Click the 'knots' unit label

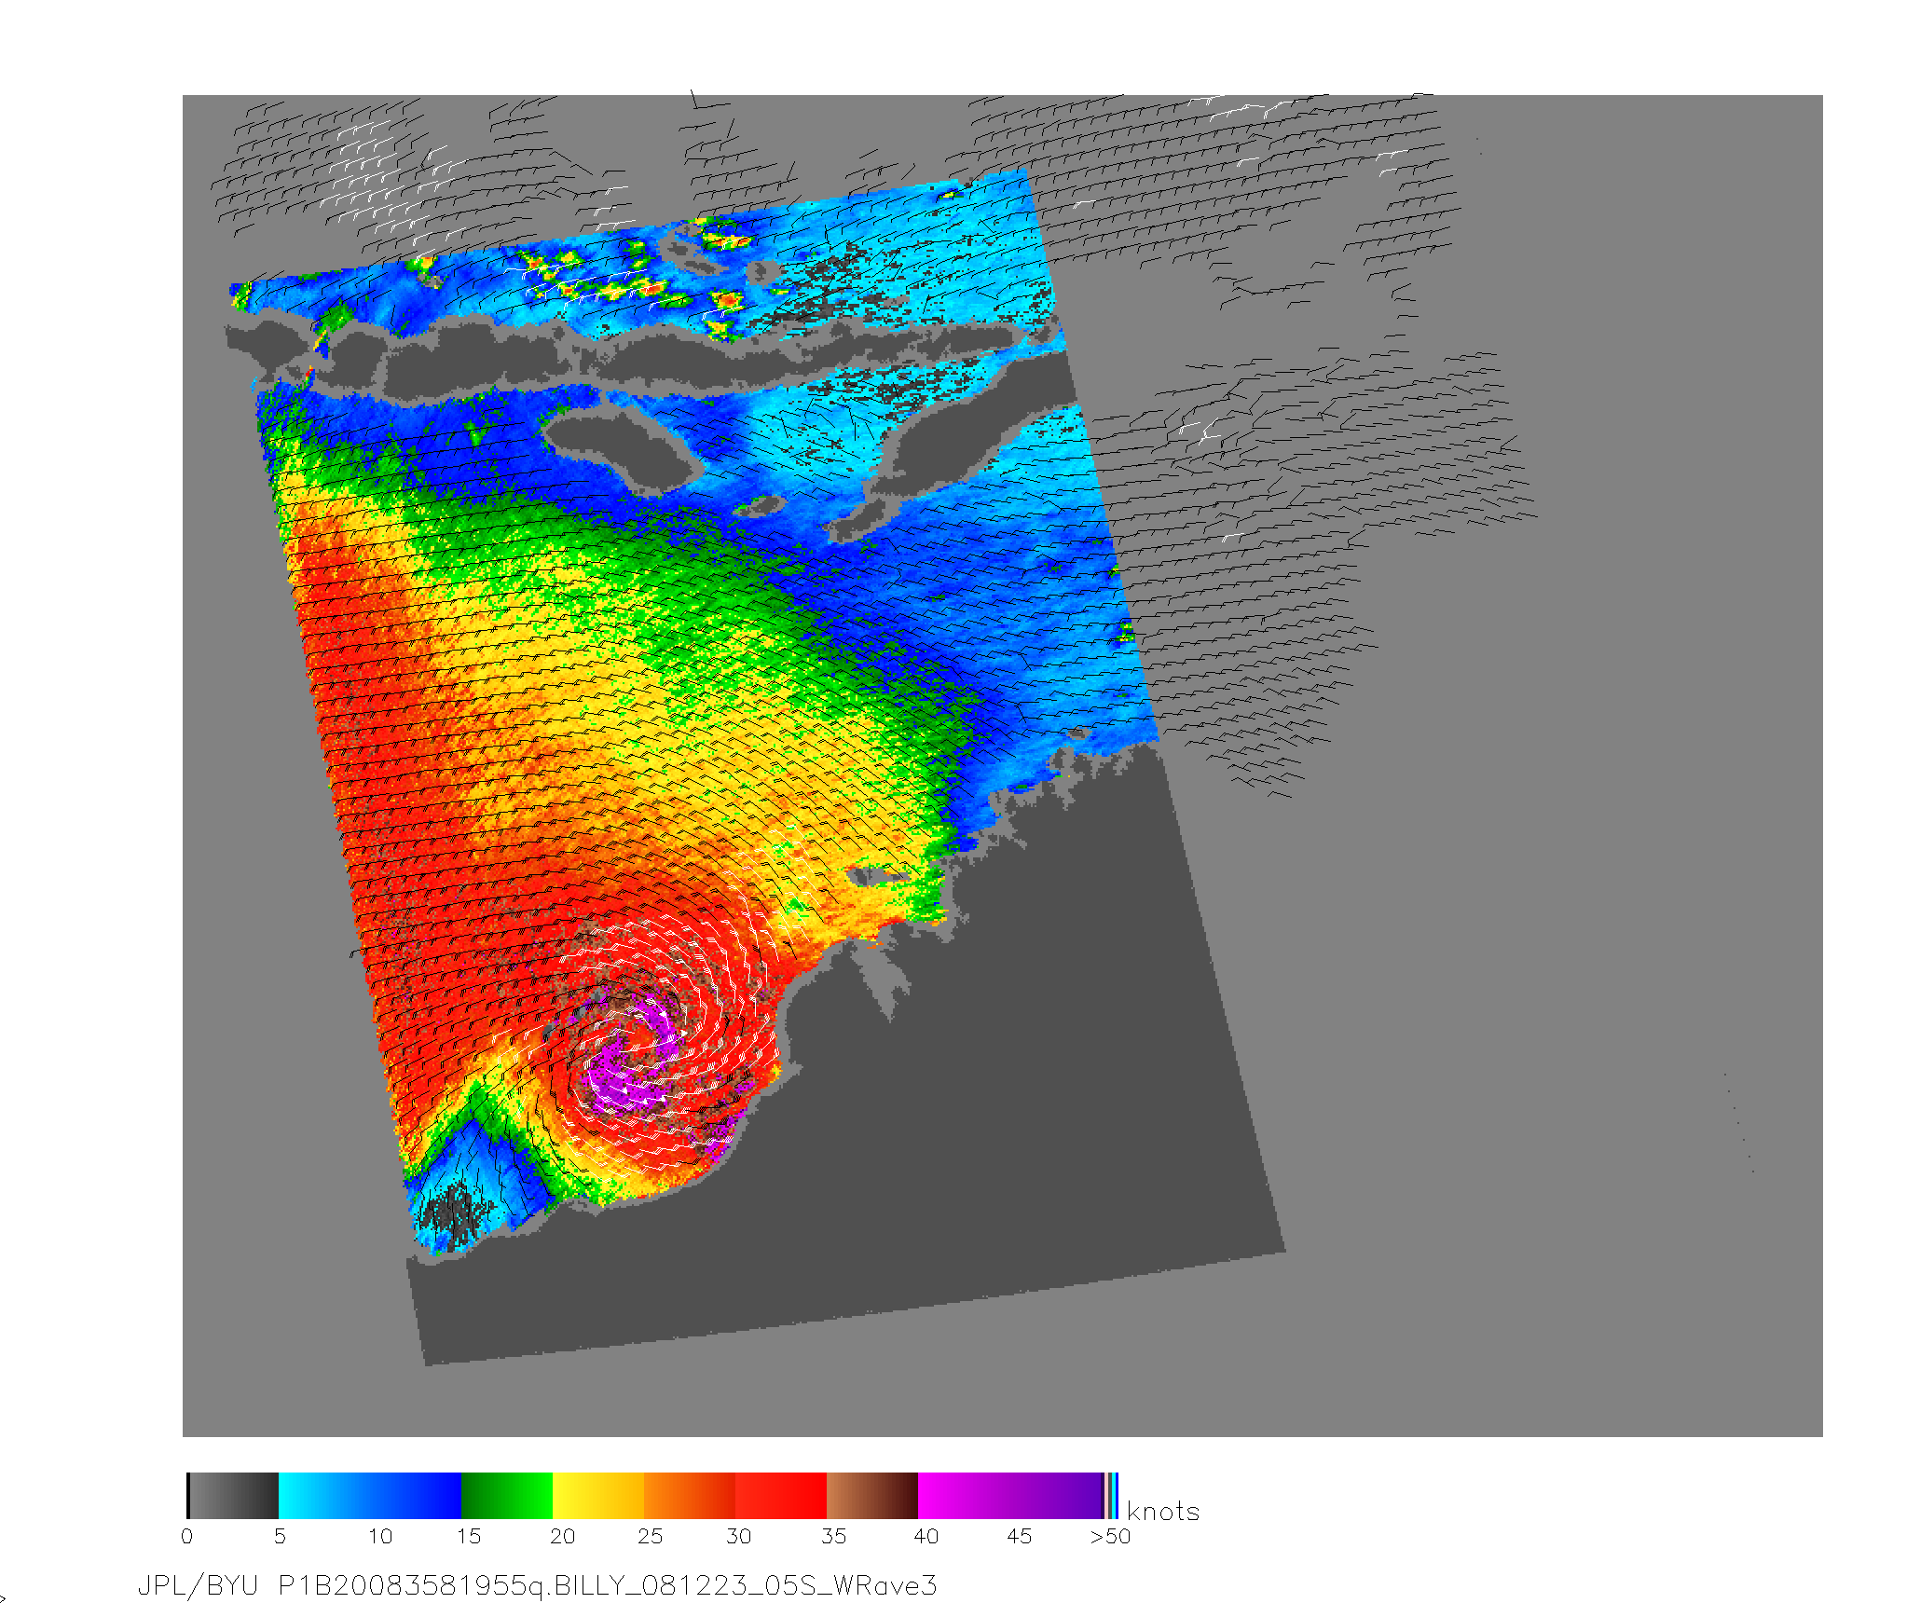[x=1163, y=1512]
